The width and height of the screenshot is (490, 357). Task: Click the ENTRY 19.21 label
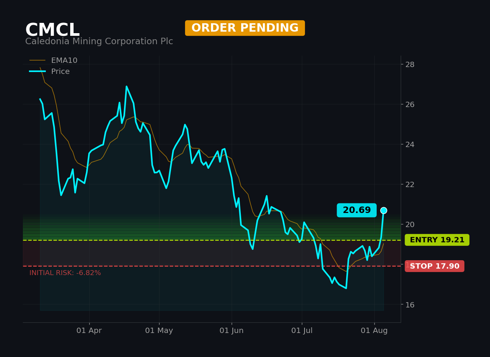437,240
